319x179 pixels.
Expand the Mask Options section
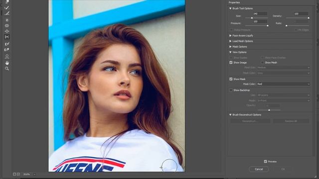[x=230, y=47]
